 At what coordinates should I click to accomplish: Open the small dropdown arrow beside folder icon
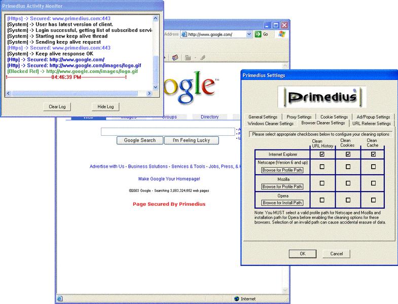pos(195,58)
